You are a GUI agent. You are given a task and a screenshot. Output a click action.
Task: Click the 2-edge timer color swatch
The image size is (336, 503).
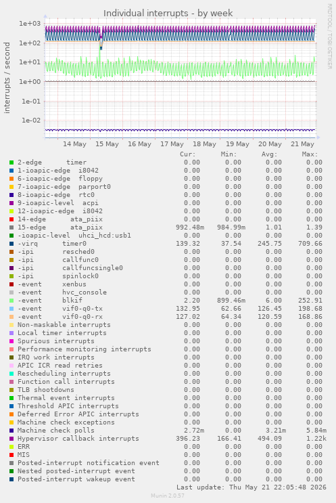pos(11,162)
